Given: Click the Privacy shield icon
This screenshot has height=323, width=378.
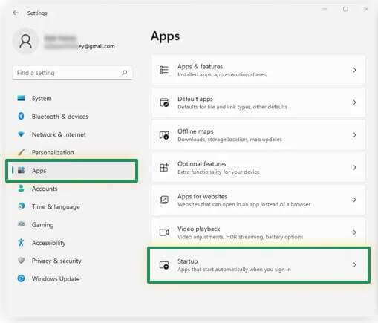Looking at the screenshot, I should [21, 261].
